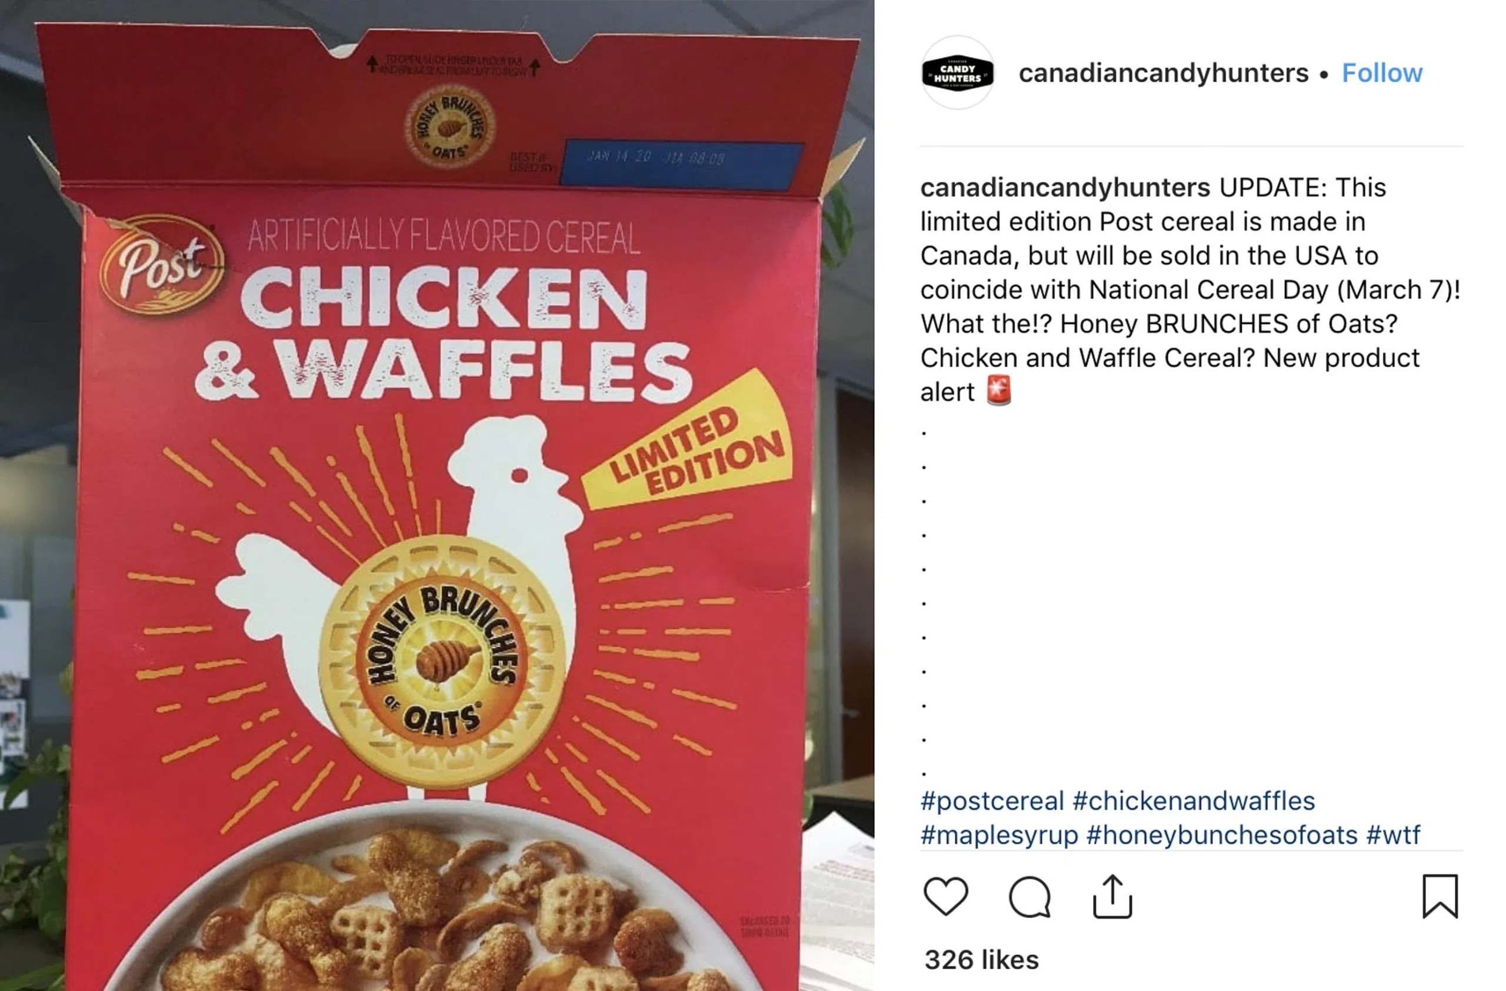
Task: Open the #honeybunchesofoats hashtag
Action: click(1222, 835)
